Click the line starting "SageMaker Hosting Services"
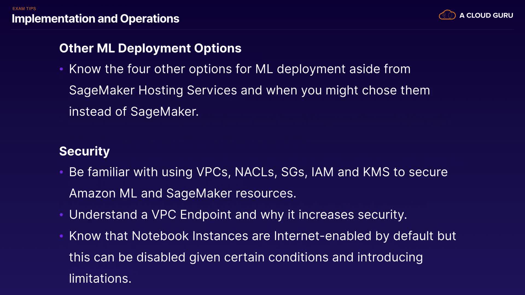This screenshot has width=525, height=295. (x=249, y=90)
